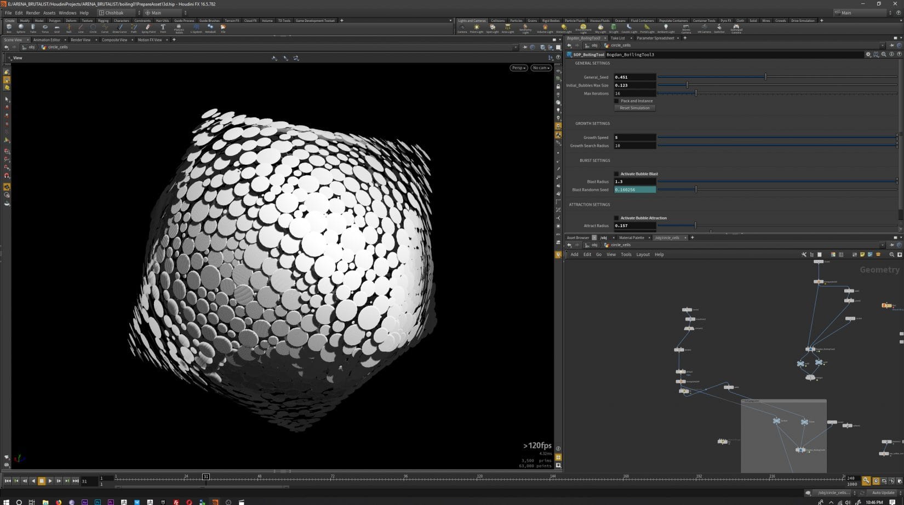Add a Metaball from the Create shelf

point(210,28)
